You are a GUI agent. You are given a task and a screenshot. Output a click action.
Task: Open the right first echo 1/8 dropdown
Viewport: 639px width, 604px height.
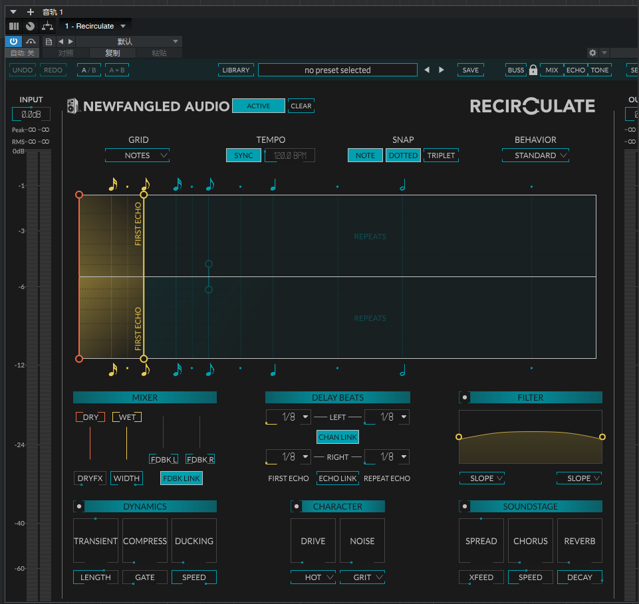289,457
